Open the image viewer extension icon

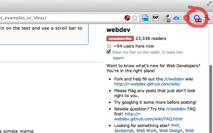[145, 18]
